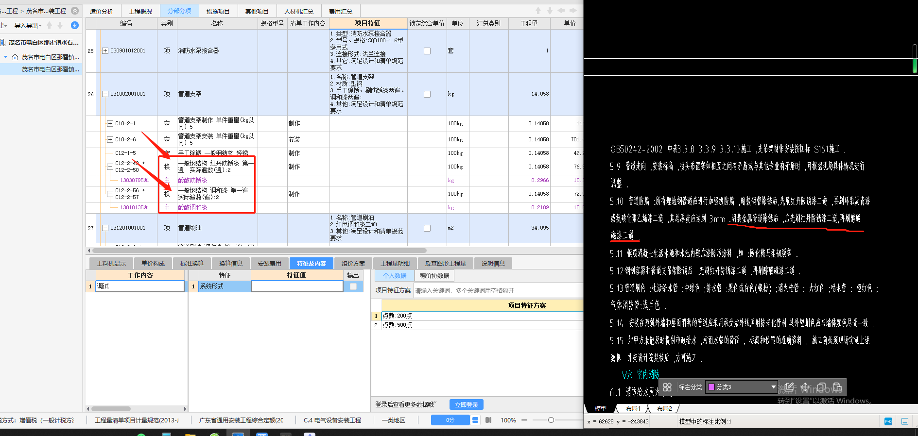Open the 导入导出 dropdown
Screen dimensions: 918x436
click(28, 25)
